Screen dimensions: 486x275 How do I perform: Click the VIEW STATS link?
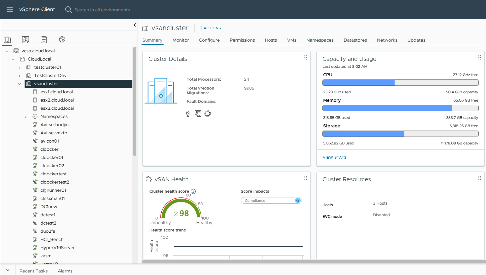click(x=334, y=157)
